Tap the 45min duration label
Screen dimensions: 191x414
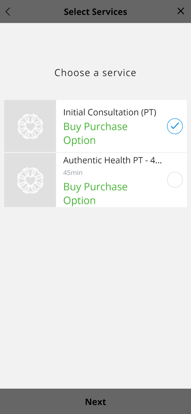(73, 173)
